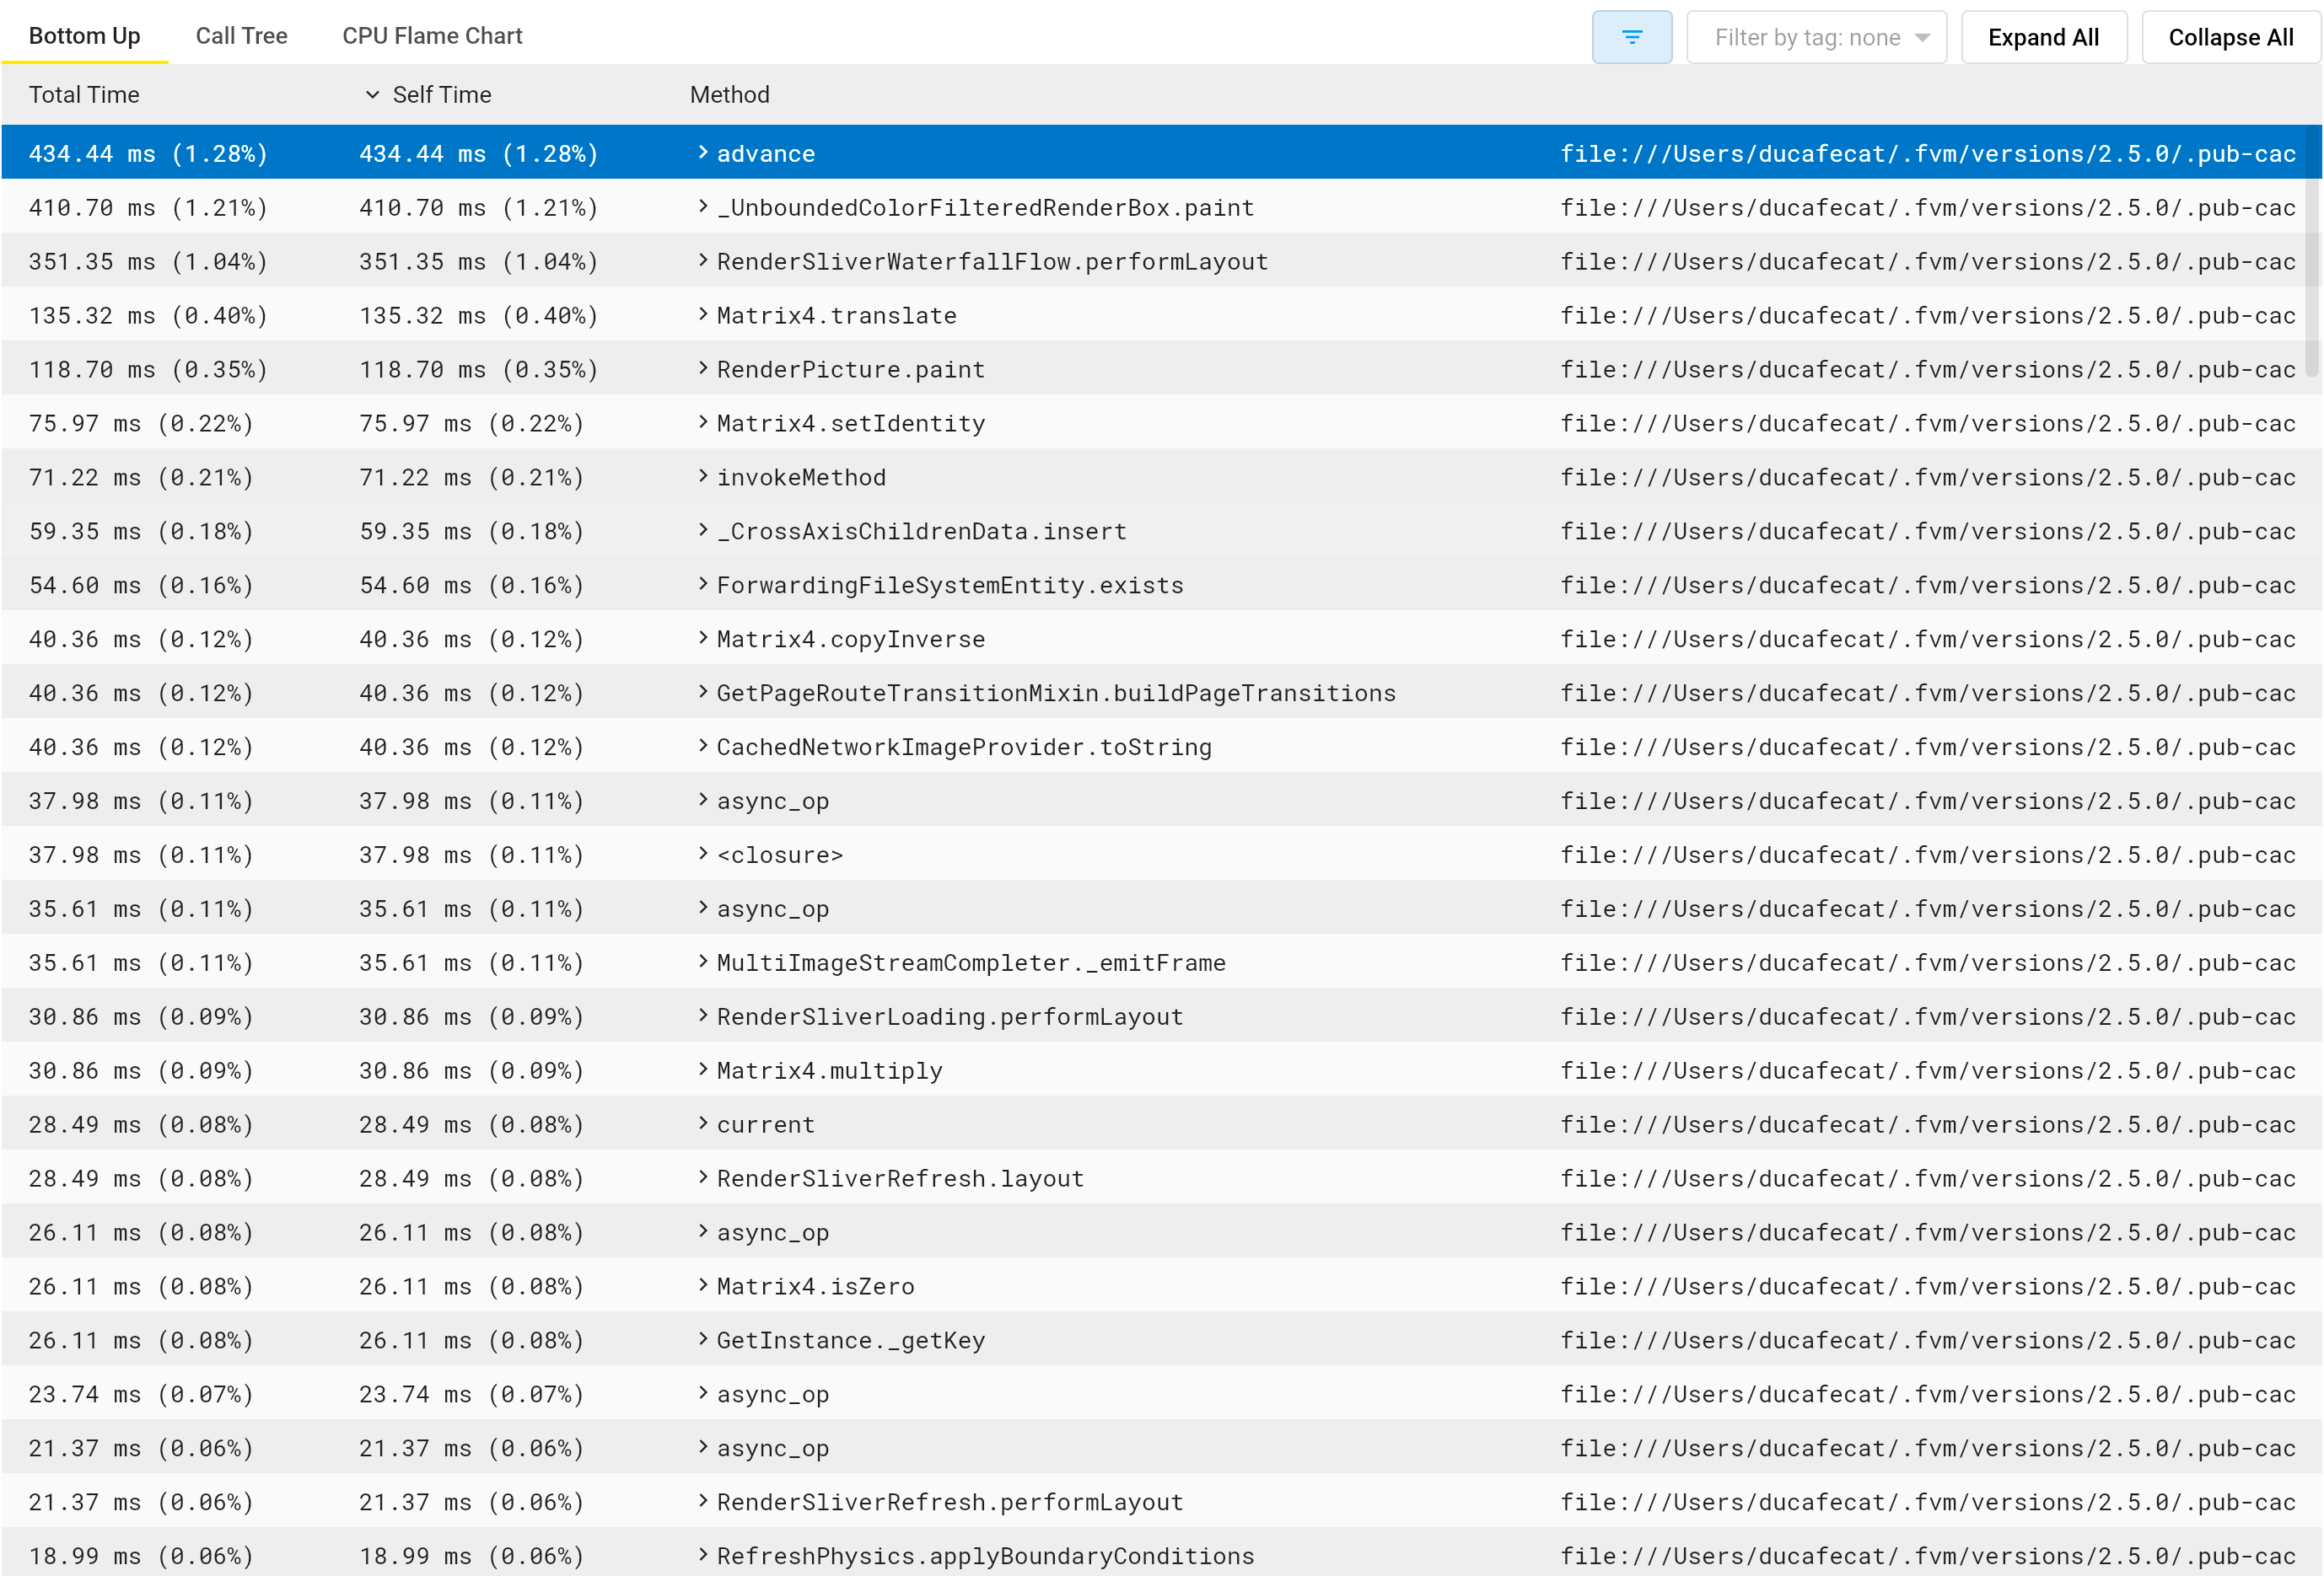This screenshot has width=2324, height=1576.
Task: Expand MultiImageStreamCompleter._emitFrame row
Action: pos(703,962)
